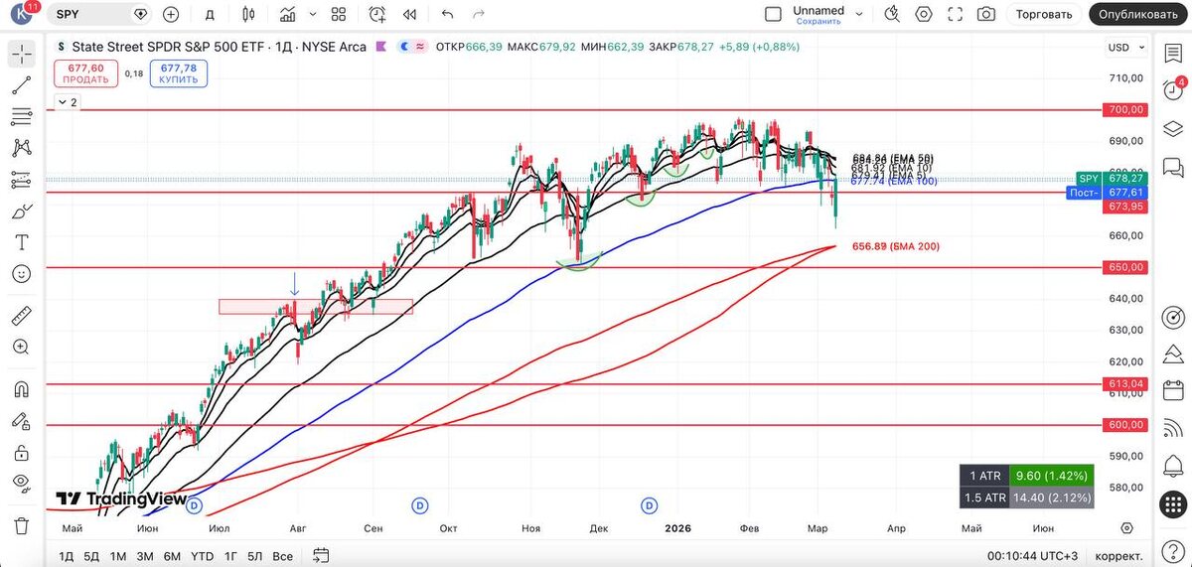Open the candlestick chart type selector
This screenshot has width=1192, height=567.
pyautogui.click(x=247, y=14)
